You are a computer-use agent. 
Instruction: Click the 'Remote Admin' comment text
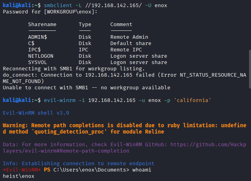point(129,37)
